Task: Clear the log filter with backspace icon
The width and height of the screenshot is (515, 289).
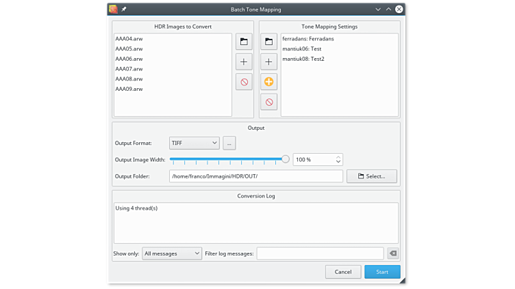Action: (392, 253)
